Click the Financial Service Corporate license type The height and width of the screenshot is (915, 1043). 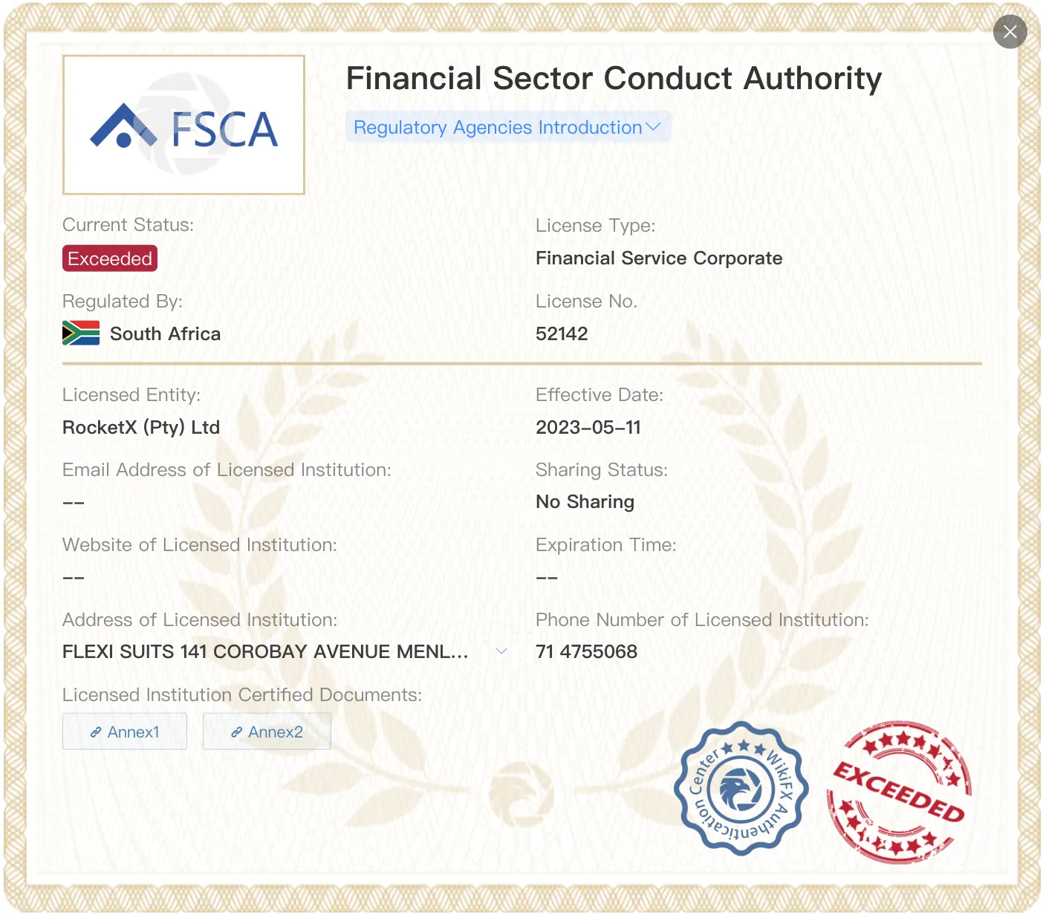(659, 258)
